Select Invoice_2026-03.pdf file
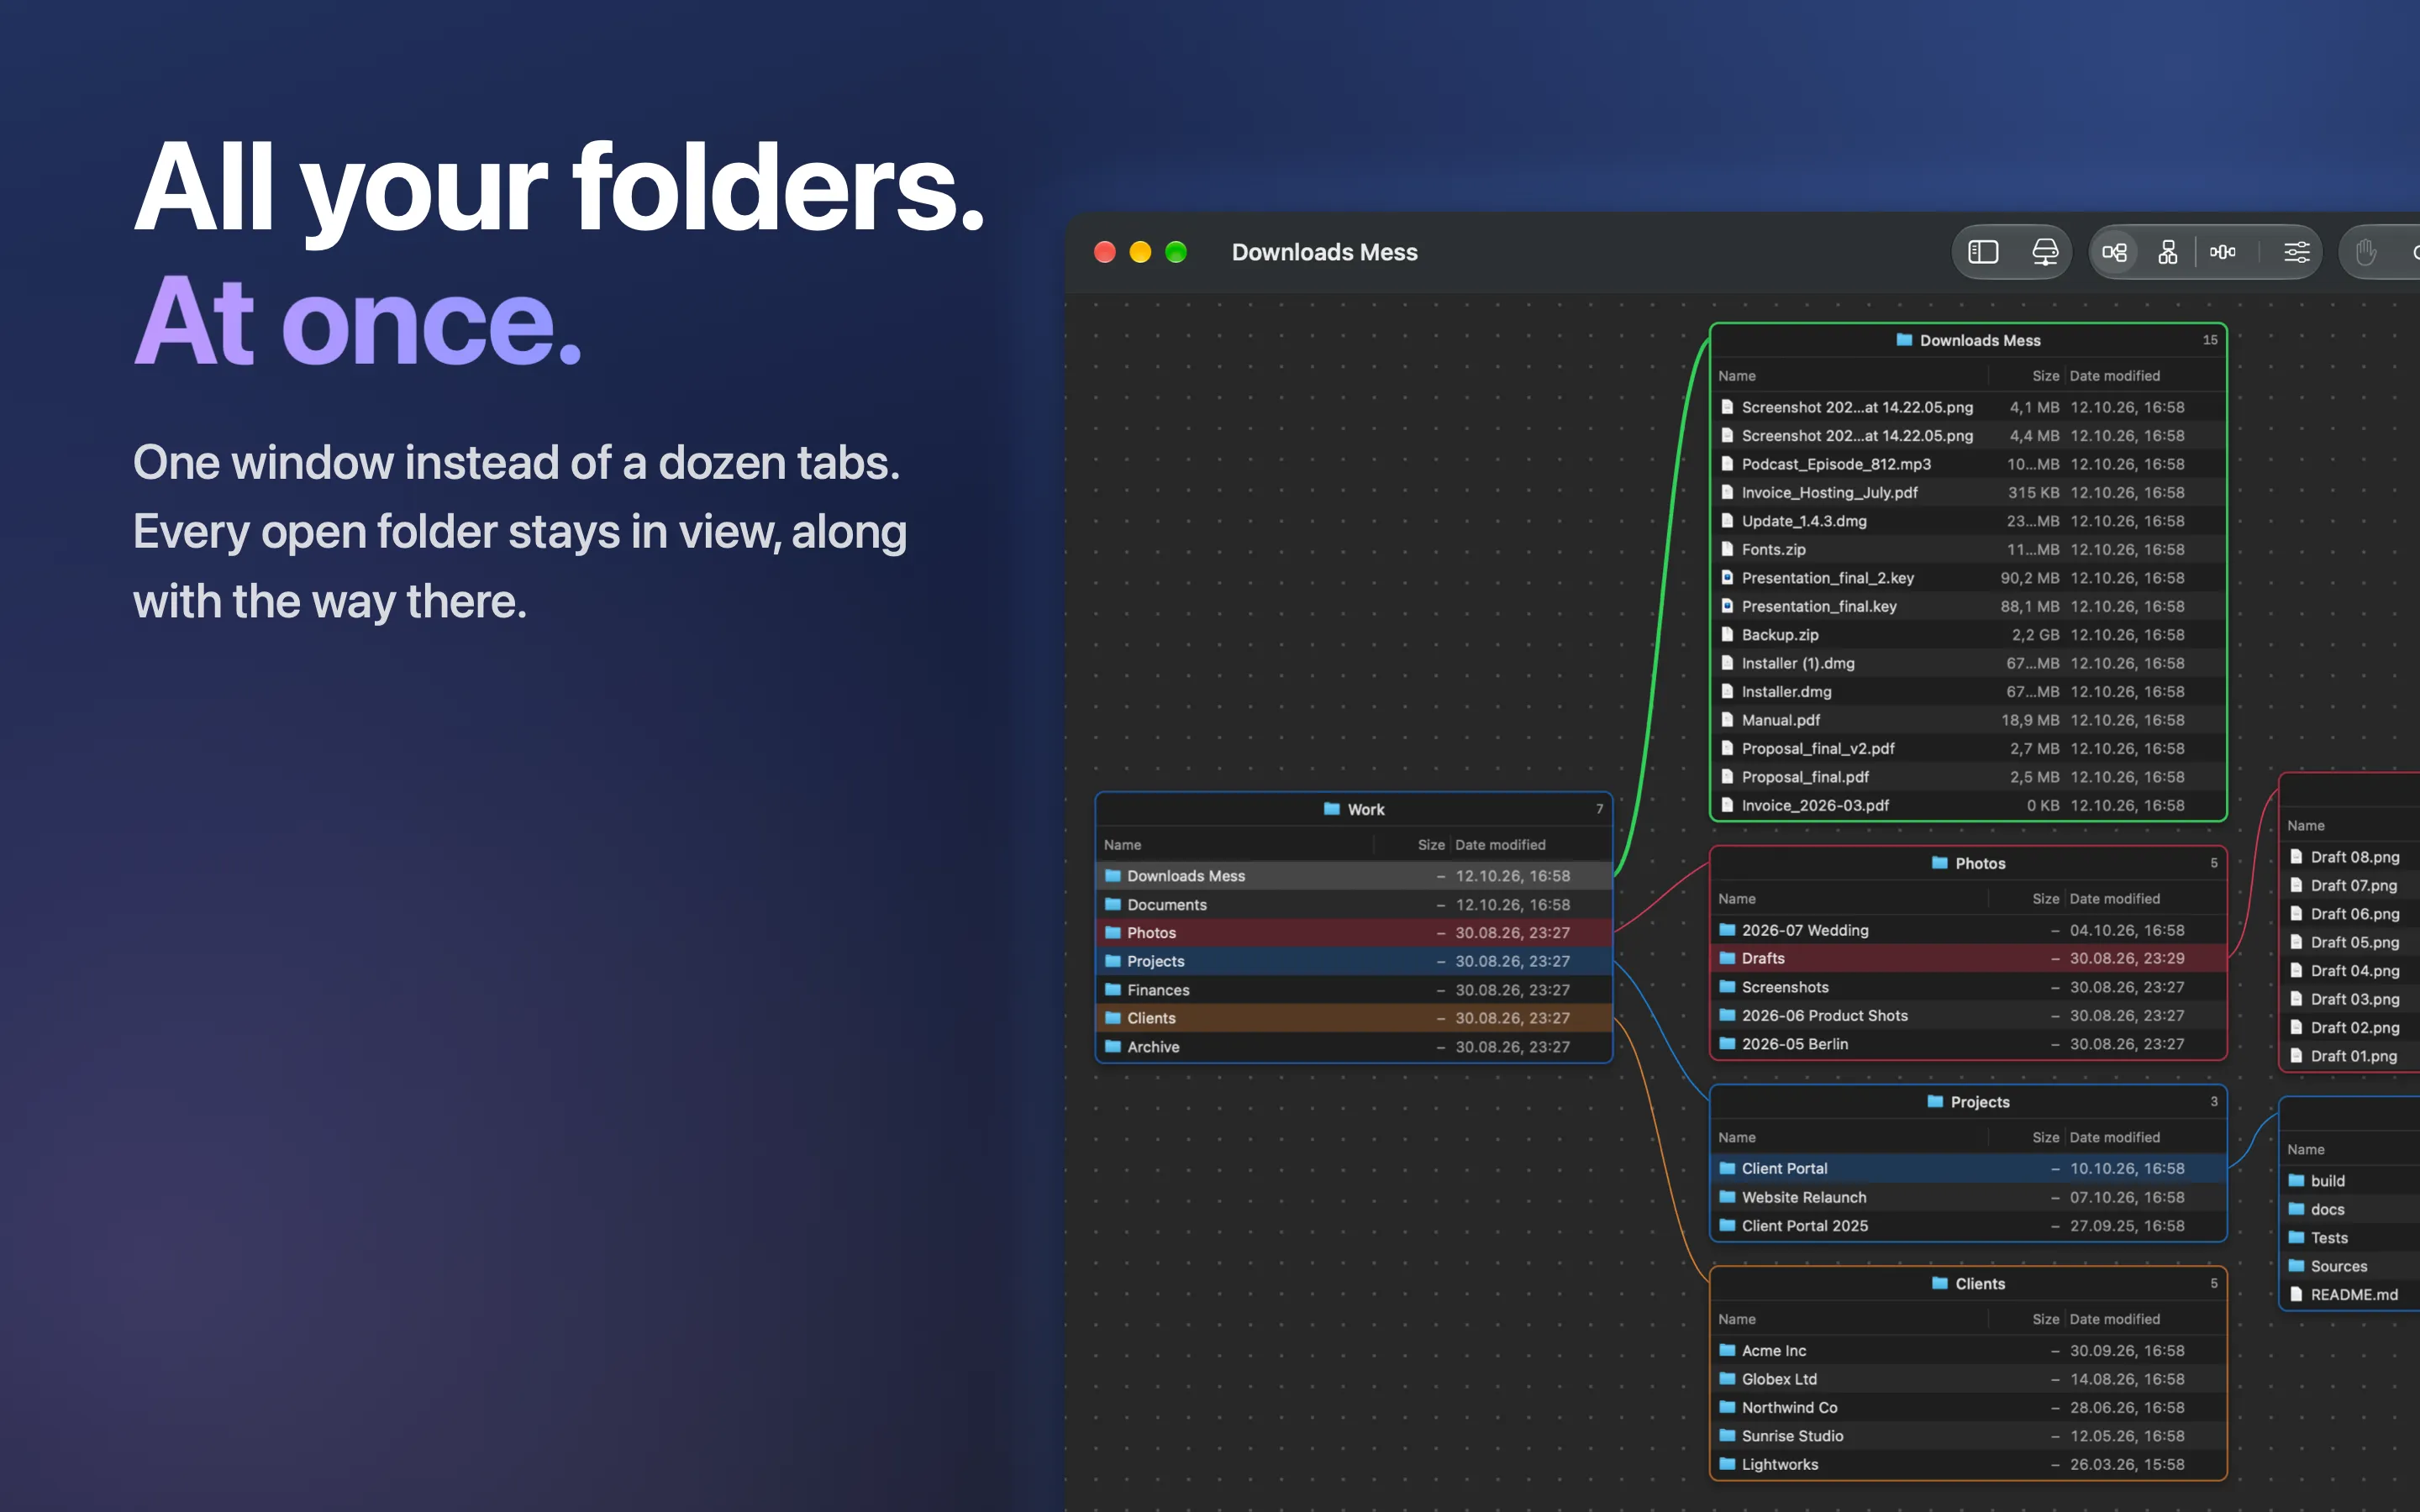The height and width of the screenshot is (1512, 2420). coord(1968,805)
